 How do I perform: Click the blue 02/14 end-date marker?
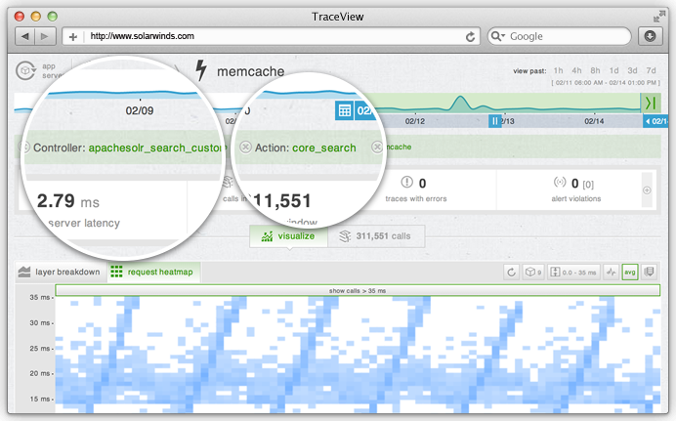pyautogui.click(x=655, y=121)
